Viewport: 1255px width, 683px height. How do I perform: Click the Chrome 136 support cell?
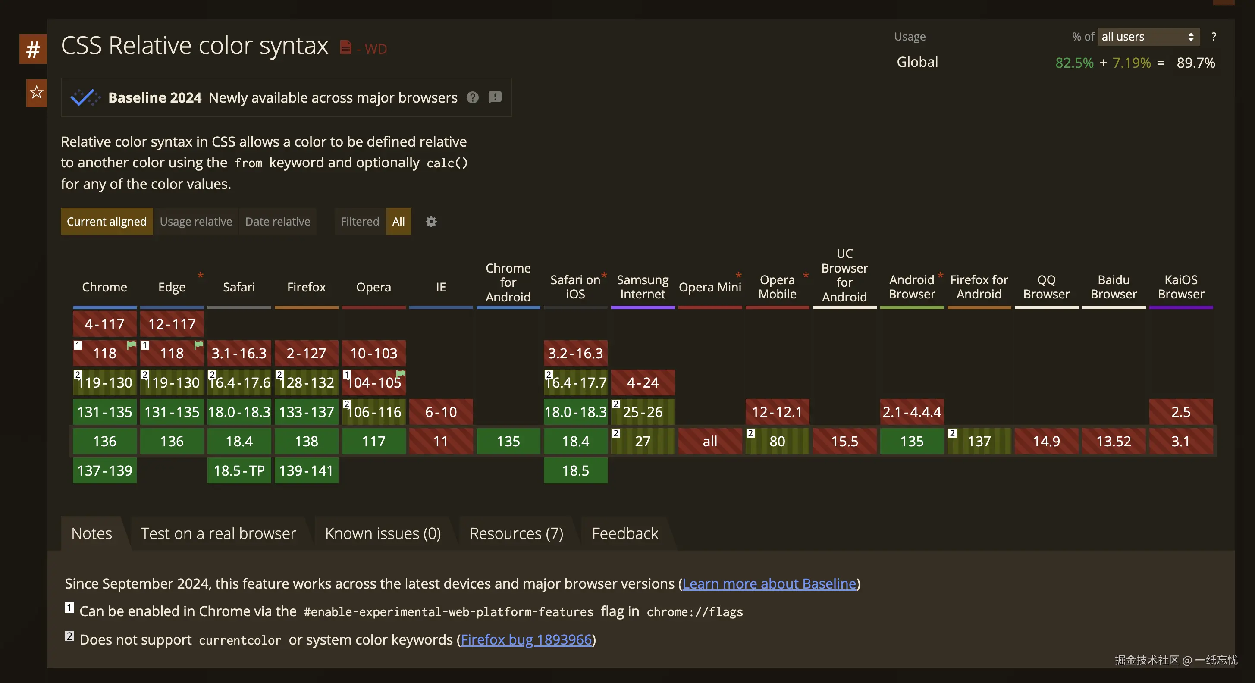coord(104,442)
